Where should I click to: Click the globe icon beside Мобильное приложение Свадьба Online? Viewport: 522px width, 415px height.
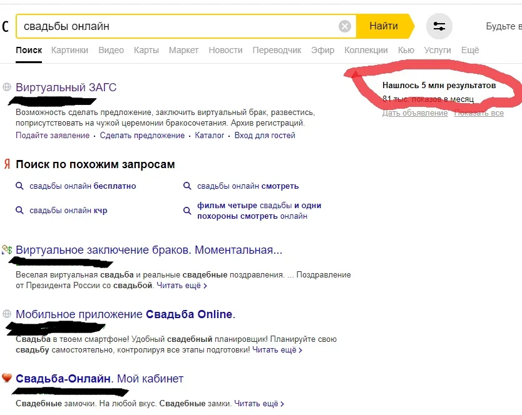pos(8,314)
